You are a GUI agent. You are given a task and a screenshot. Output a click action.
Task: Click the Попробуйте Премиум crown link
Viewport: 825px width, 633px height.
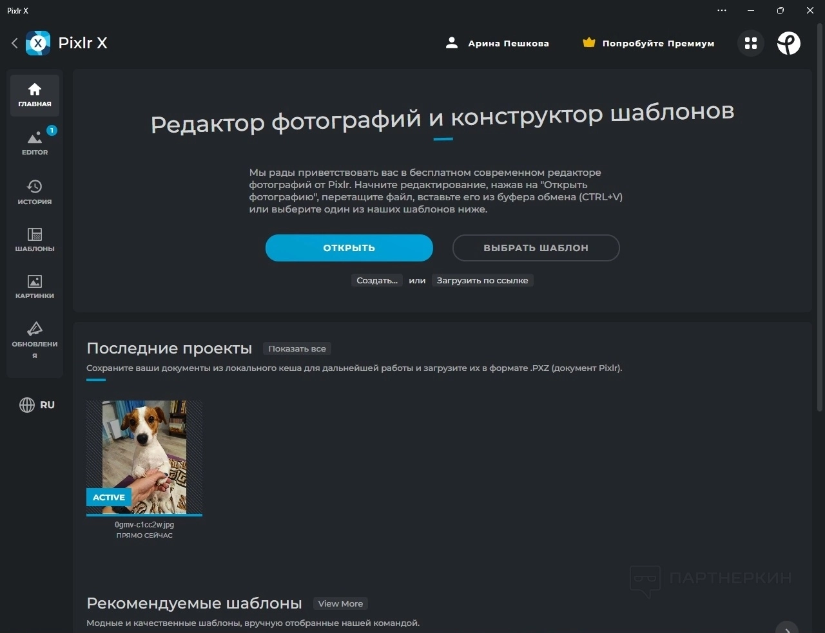(x=648, y=43)
